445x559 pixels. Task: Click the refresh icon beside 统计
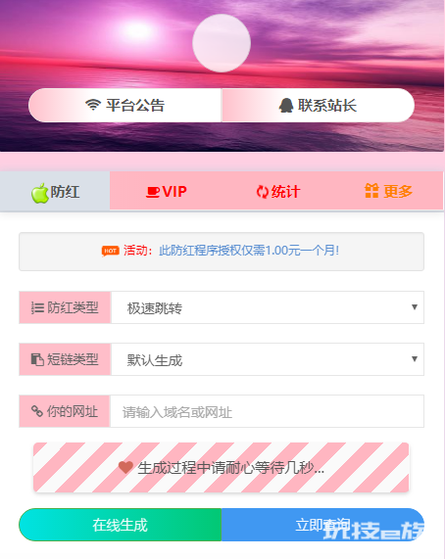263,192
